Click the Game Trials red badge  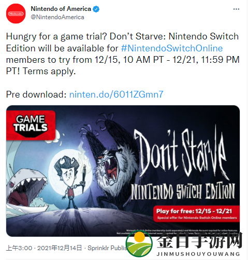(31, 125)
